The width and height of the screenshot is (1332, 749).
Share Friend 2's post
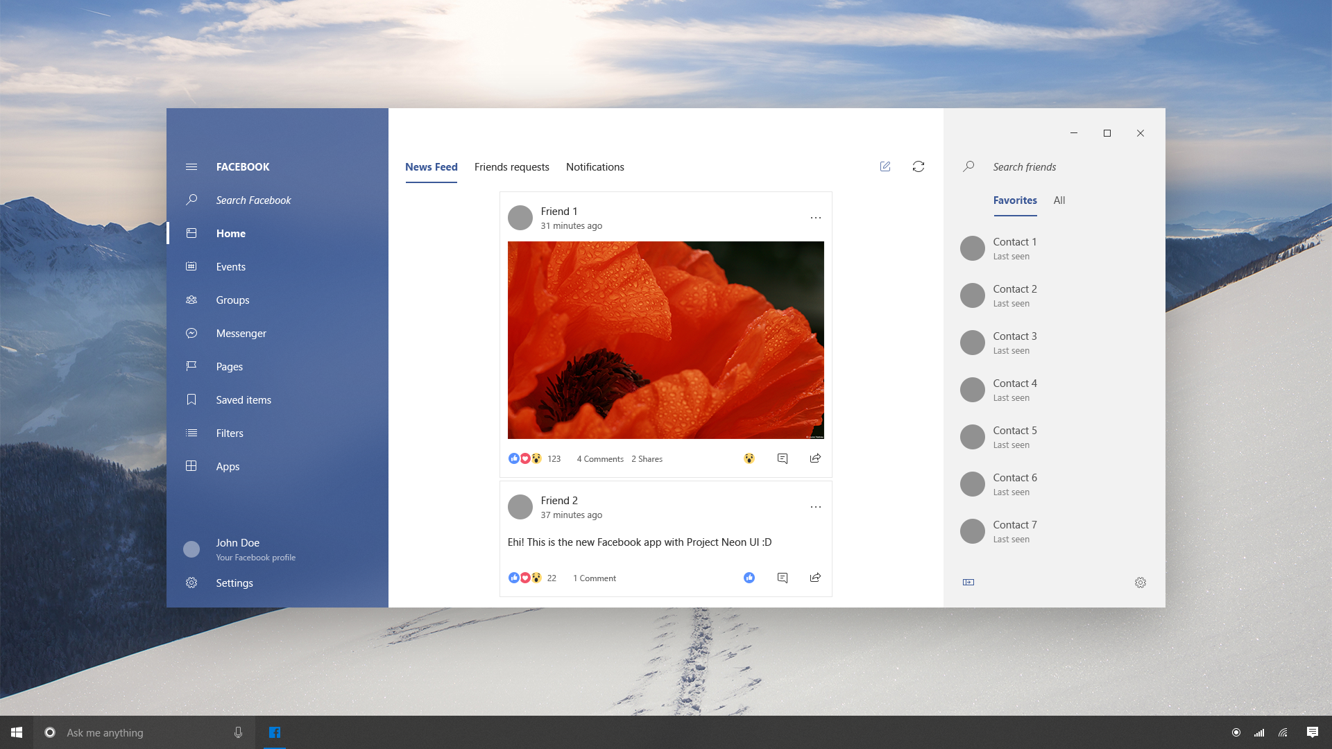point(816,578)
